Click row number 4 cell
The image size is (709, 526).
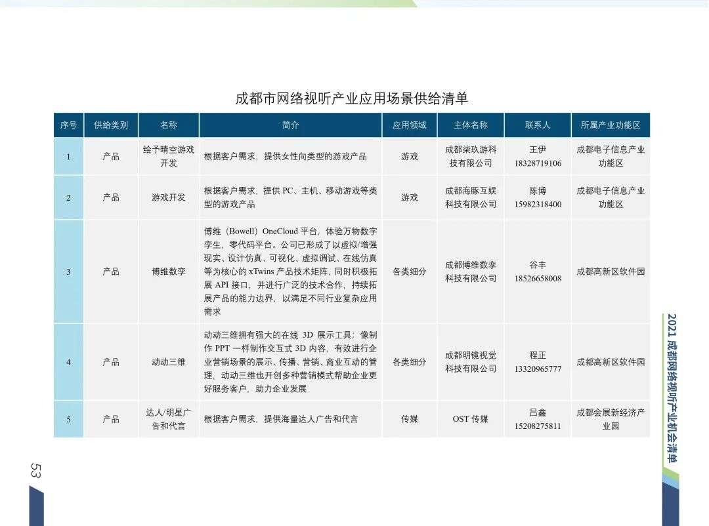pyautogui.click(x=68, y=362)
